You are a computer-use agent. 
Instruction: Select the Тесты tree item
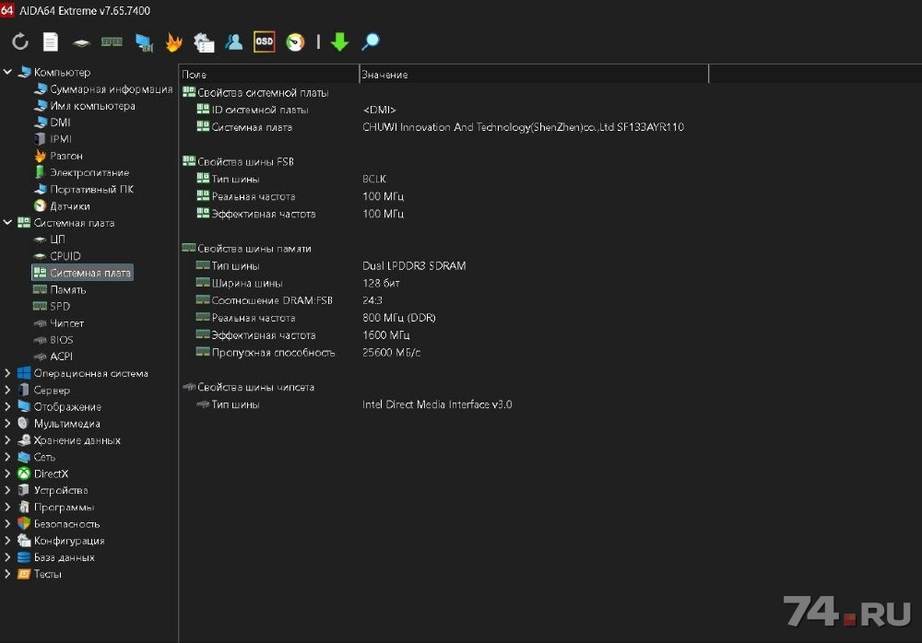[47, 574]
